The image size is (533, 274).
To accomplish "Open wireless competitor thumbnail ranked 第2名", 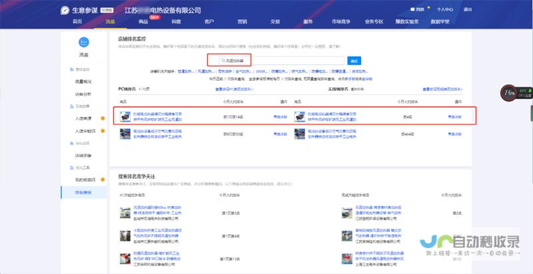I will [x=347, y=213].
